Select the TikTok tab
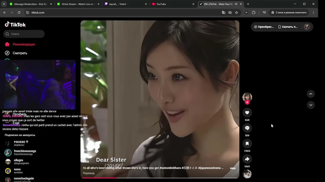 click(221, 4)
